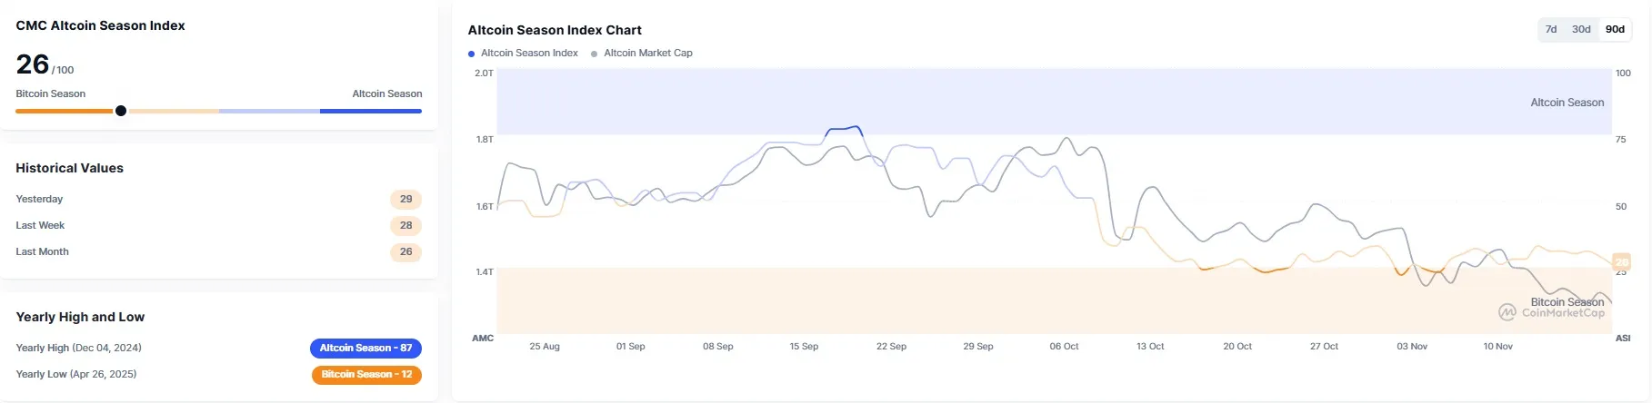Click the Last Week value badge 28
This screenshot has width=1652, height=403.
[405, 225]
